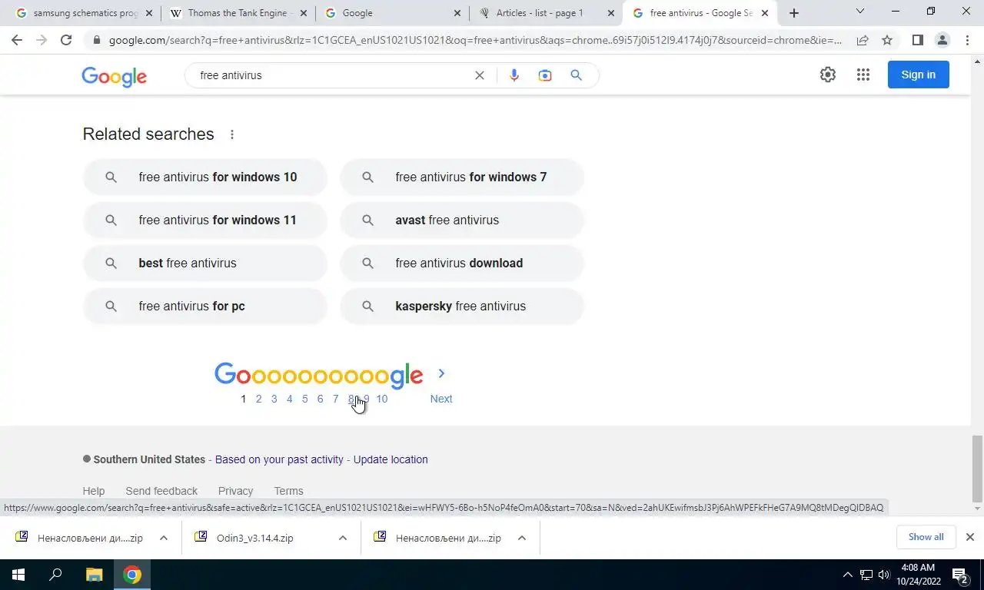Screen dimensions: 984x590
Task: Go back to previous page in Chrome
Action: (x=17, y=40)
